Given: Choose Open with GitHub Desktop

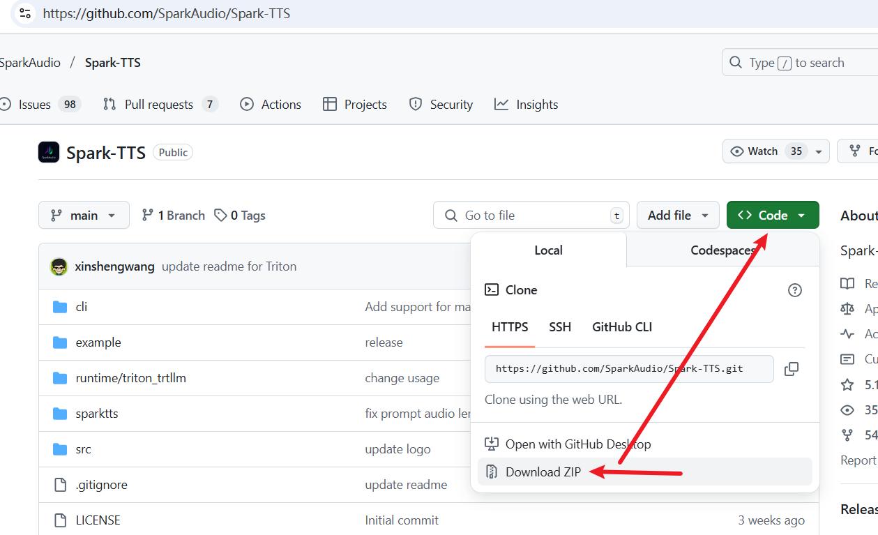Looking at the screenshot, I should pos(645,444).
